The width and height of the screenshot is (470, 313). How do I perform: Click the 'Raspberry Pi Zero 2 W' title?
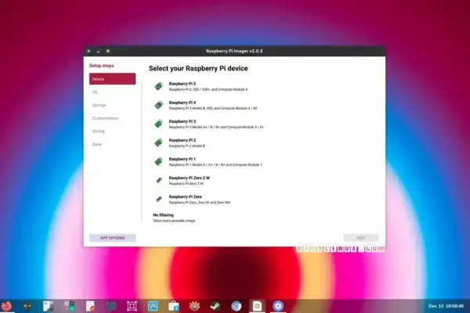(190, 178)
